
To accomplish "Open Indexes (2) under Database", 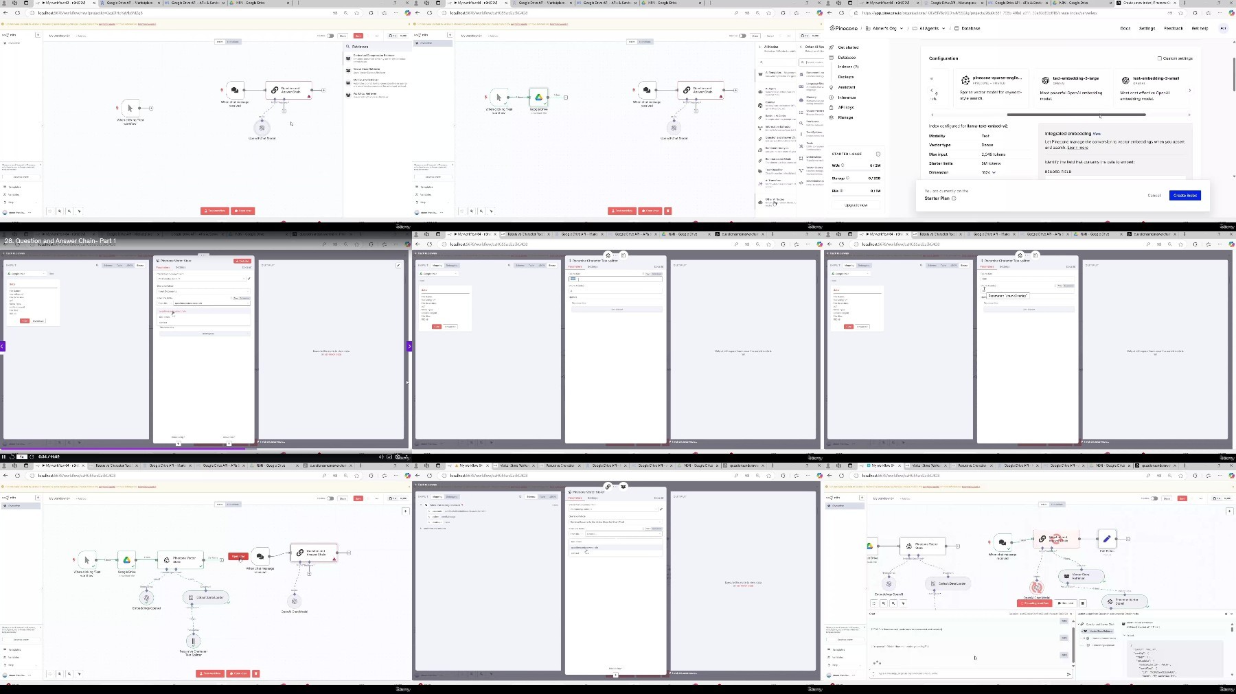I will click(x=848, y=67).
